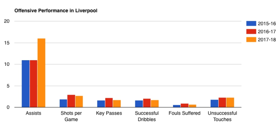Click the orange 2017-18 legend swatch
This screenshot has height=126, width=279.
(251, 40)
